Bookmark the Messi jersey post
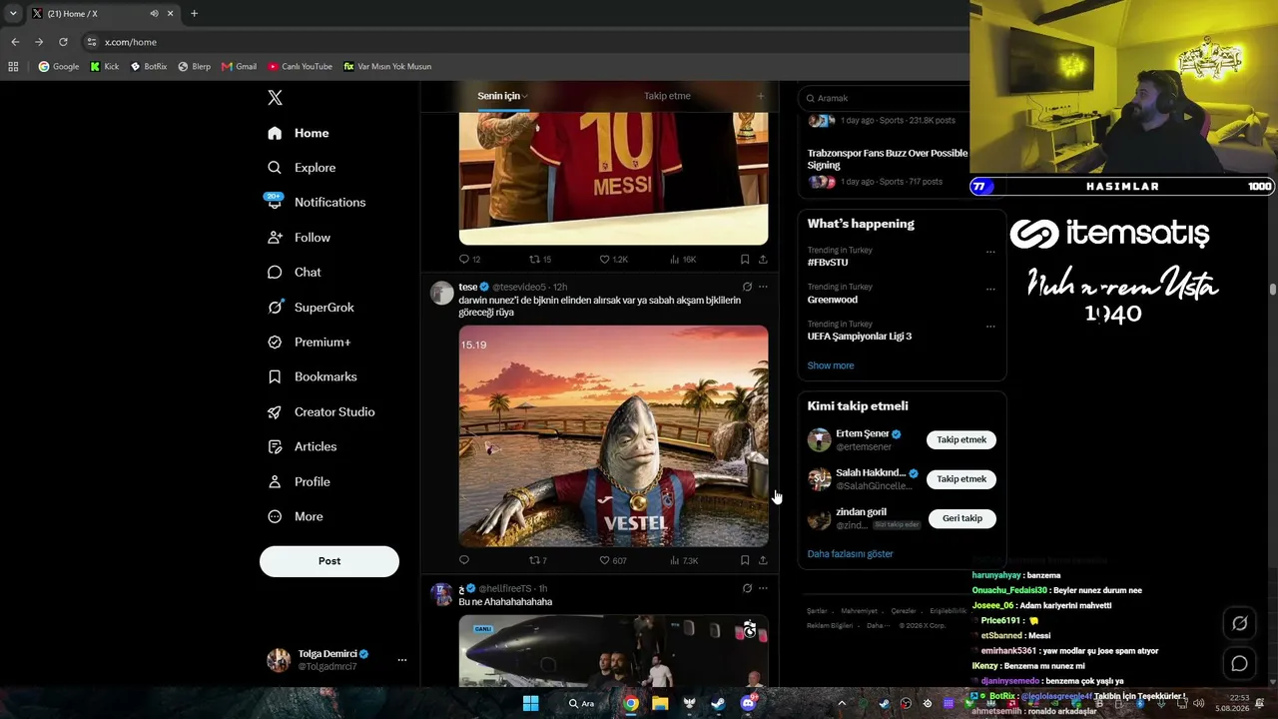The height and width of the screenshot is (719, 1278). 745,260
